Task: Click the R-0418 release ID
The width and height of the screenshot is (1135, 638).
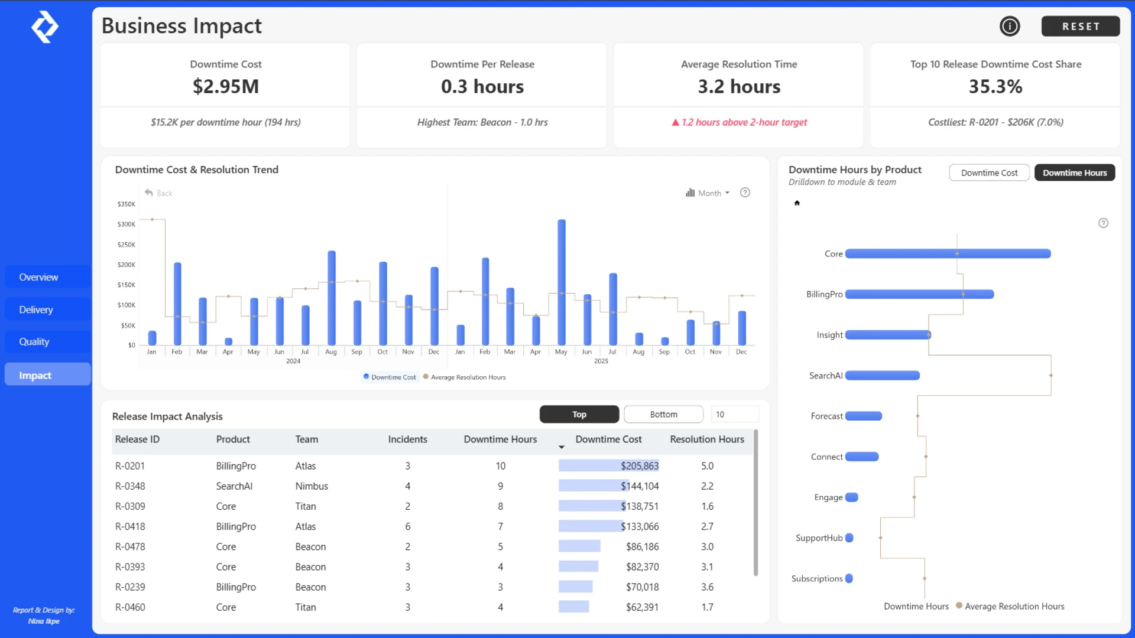Action: pyautogui.click(x=129, y=526)
